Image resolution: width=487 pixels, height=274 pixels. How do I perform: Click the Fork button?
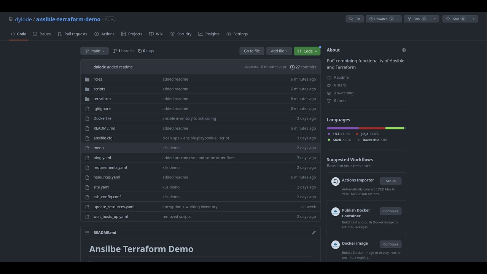click(417, 19)
